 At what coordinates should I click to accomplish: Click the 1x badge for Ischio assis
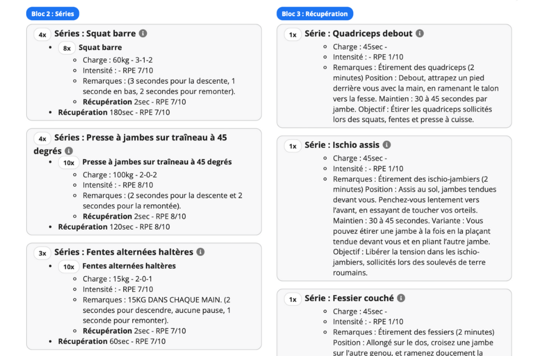(292, 146)
